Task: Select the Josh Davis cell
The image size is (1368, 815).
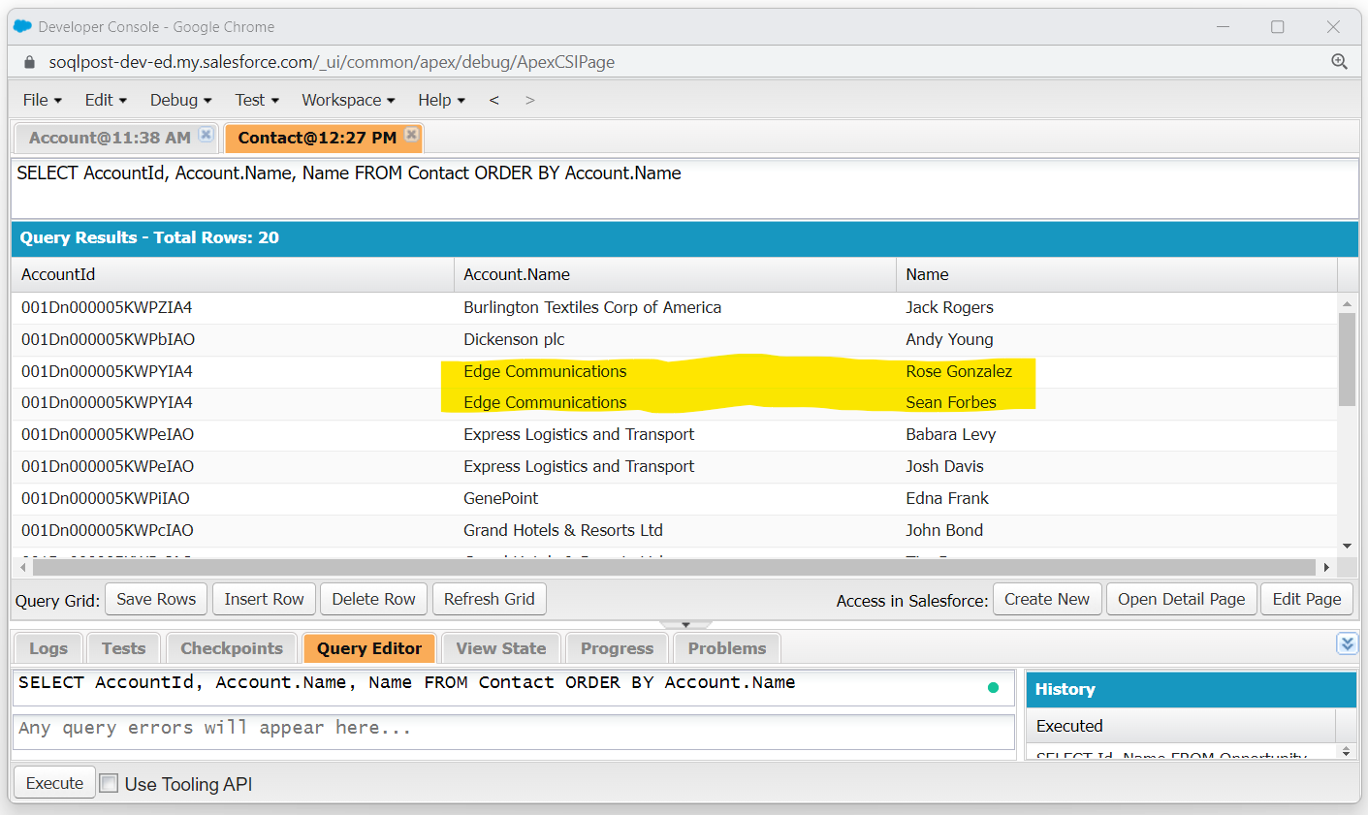Action: pyautogui.click(x=1117, y=466)
